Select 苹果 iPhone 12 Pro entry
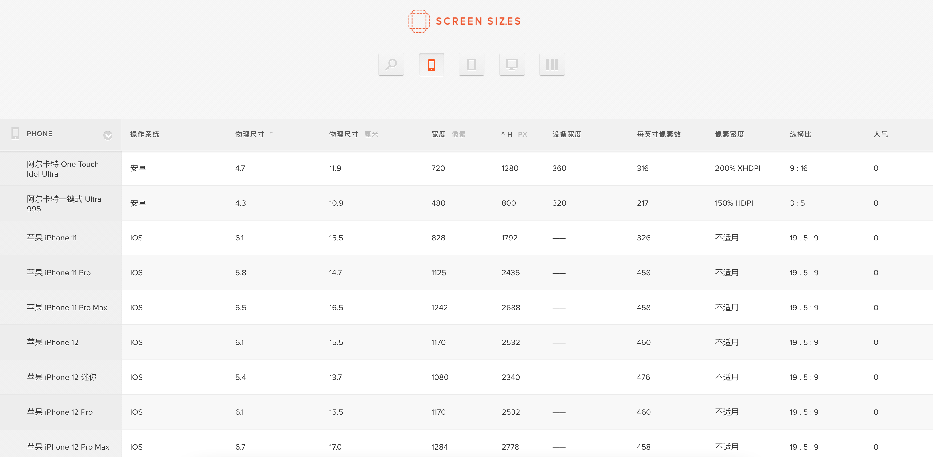This screenshot has height=457, width=933. click(x=60, y=412)
